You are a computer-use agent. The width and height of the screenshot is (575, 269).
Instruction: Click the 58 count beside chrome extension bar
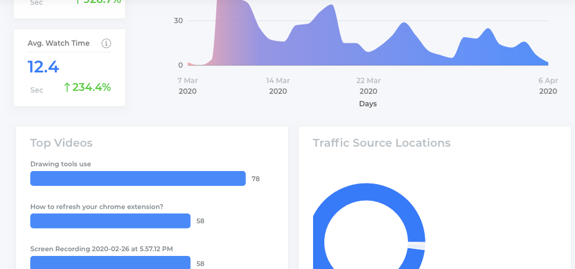pyautogui.click(x=200, y=221)
